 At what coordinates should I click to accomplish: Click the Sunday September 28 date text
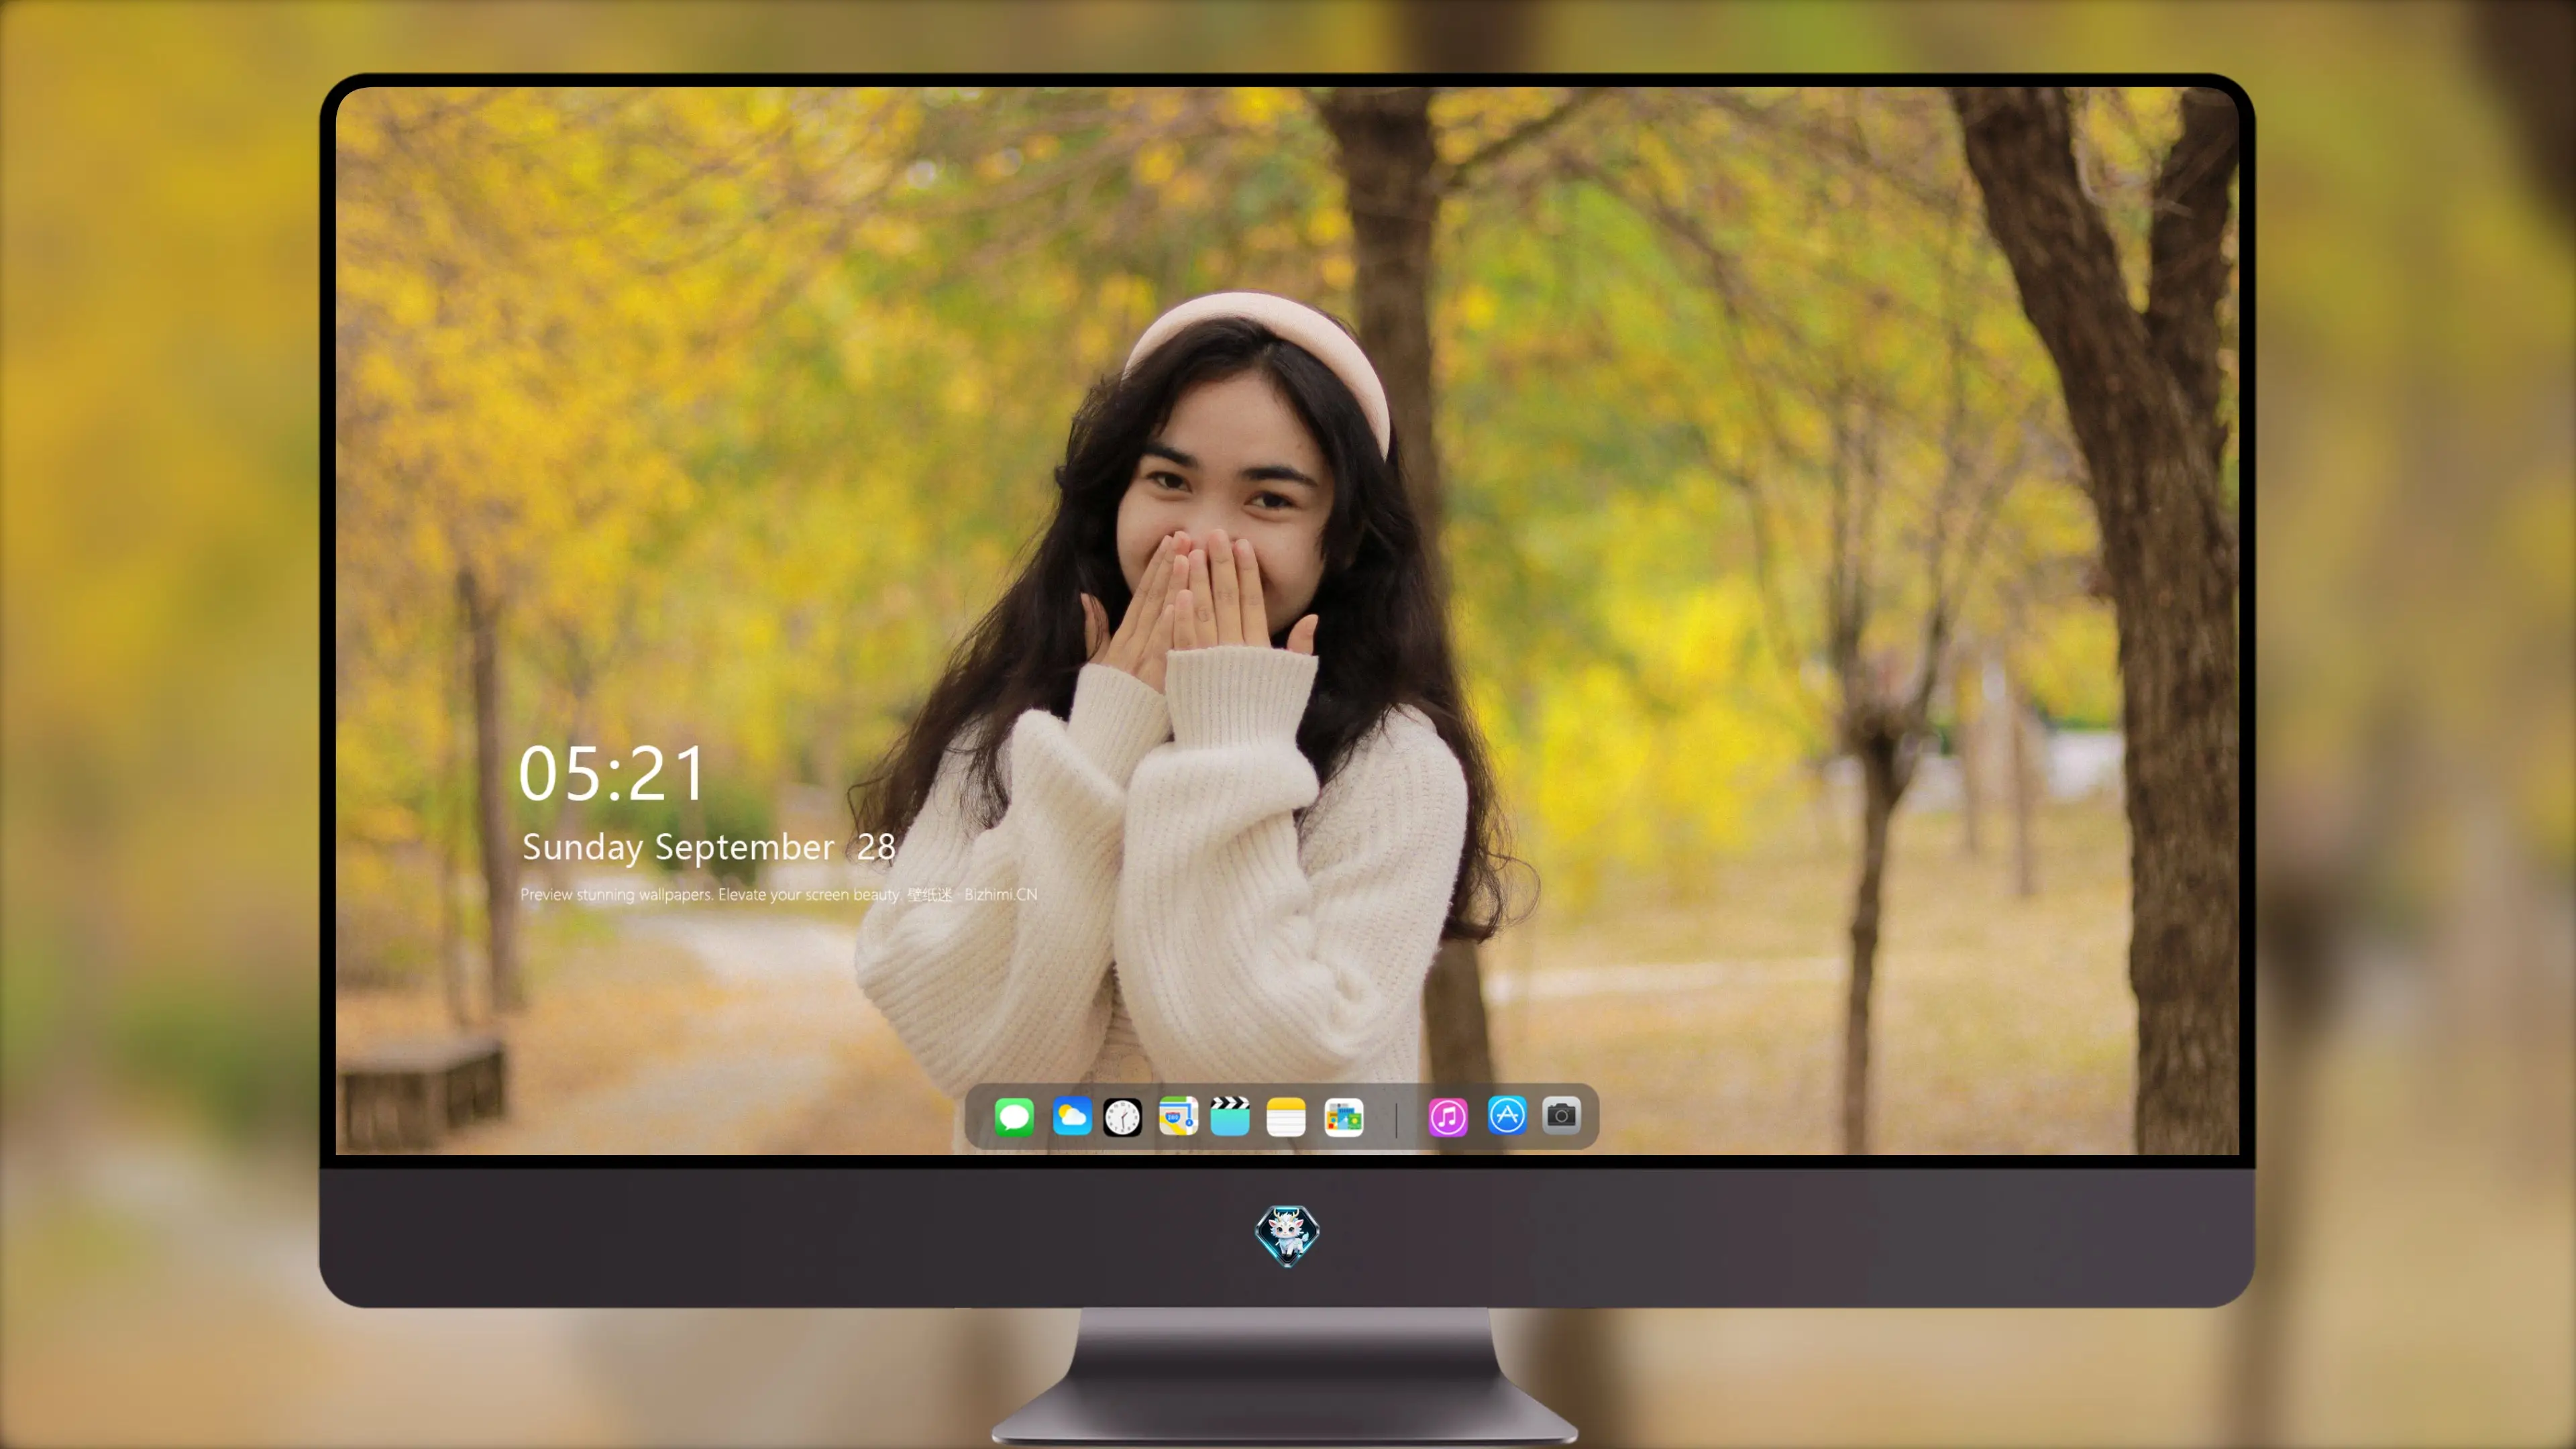click(708, 847)
